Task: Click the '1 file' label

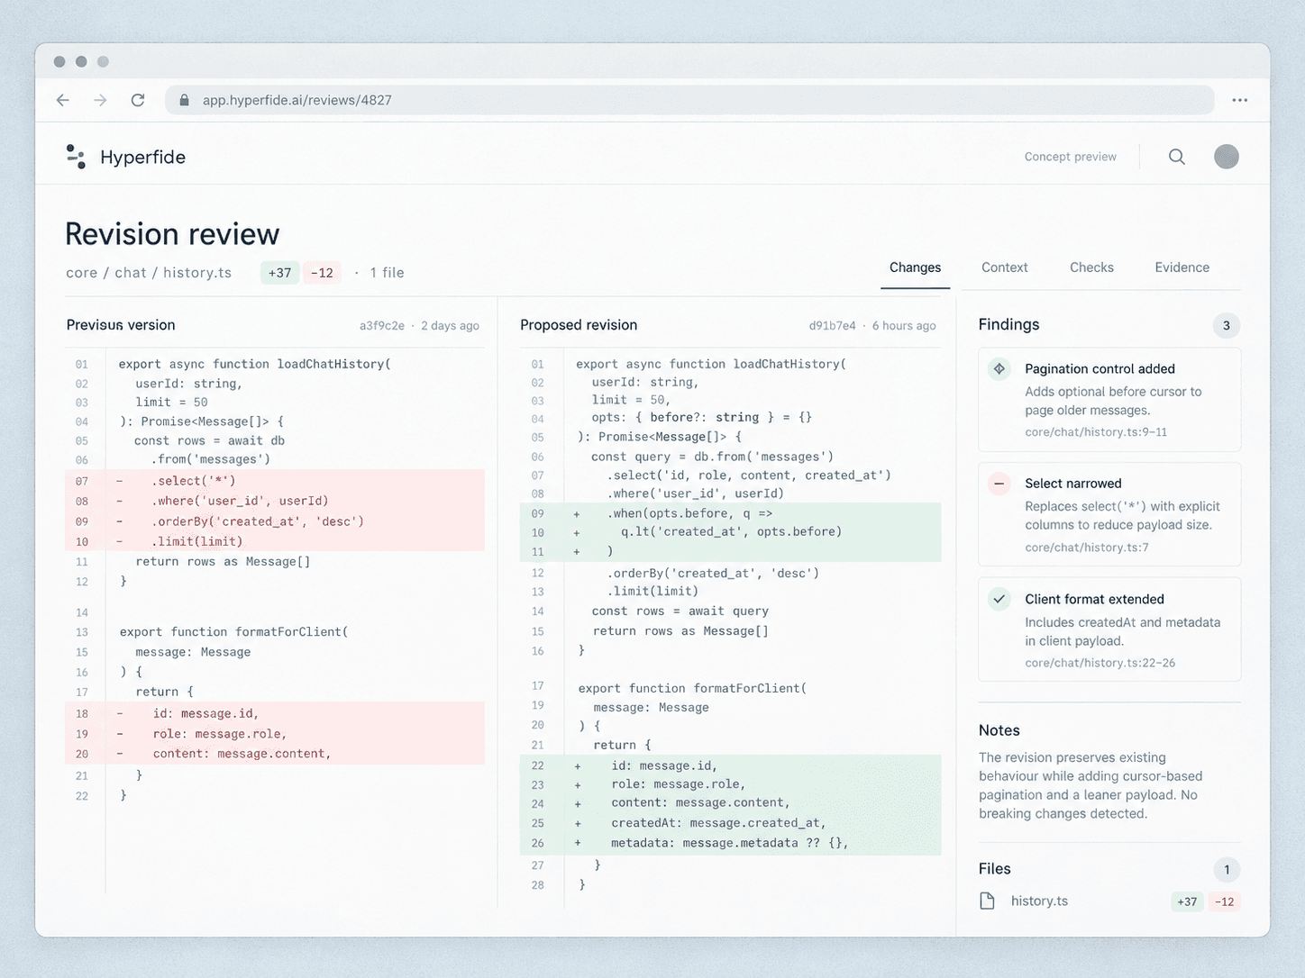Action: pos(387,273)
